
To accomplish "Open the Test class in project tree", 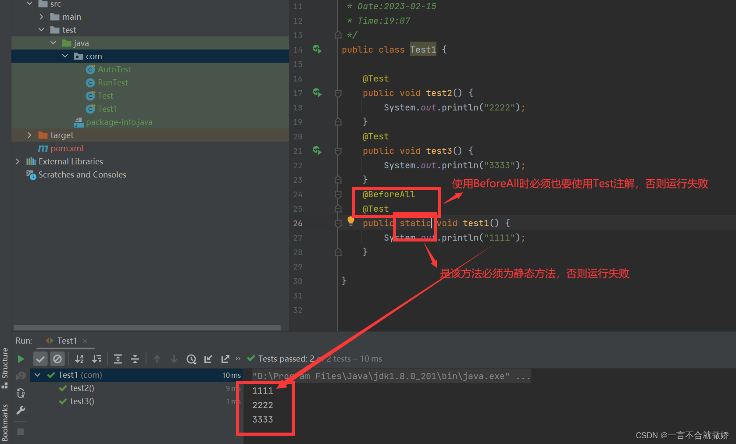I will [x=105, y=96].
